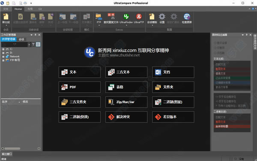Click the text mode ribbon icon
The height and width of the screenshot is (161, 257).
[87, 17]
